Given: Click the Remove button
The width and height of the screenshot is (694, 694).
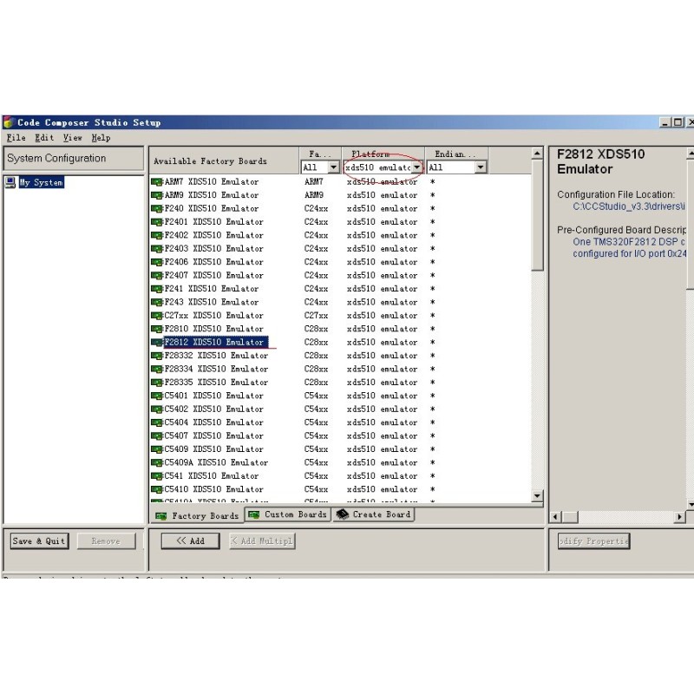Looking at the screenshot, I should [x=106, y=540].
